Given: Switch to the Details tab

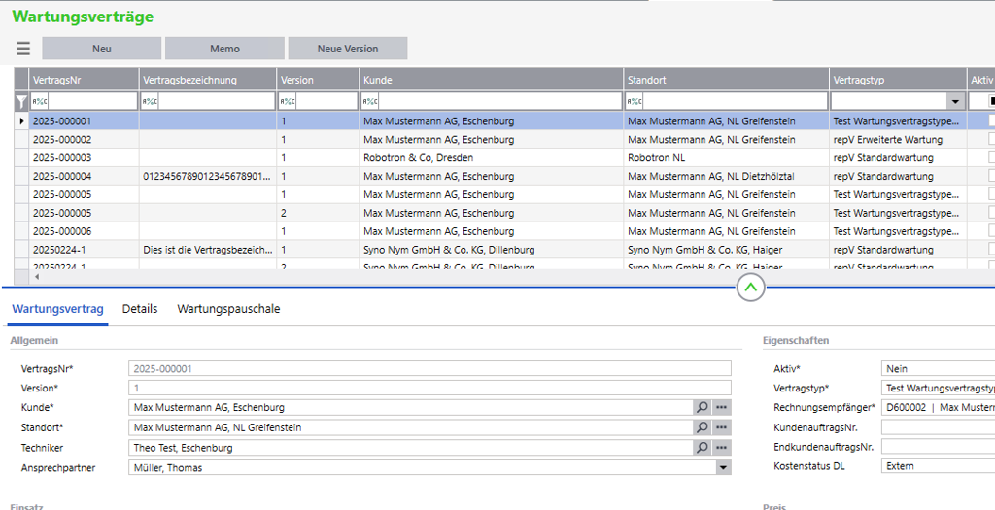Looking at the screenshot, I should tap(140, 309).
